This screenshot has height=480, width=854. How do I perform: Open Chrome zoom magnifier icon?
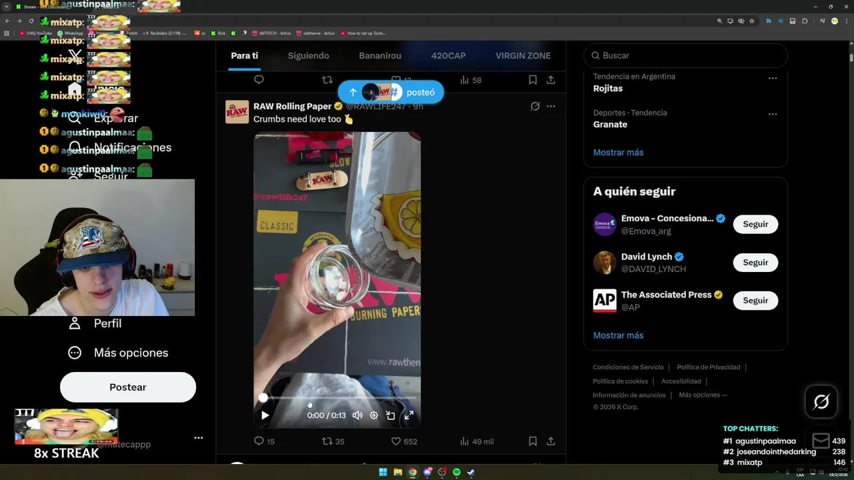click(719, 21)
